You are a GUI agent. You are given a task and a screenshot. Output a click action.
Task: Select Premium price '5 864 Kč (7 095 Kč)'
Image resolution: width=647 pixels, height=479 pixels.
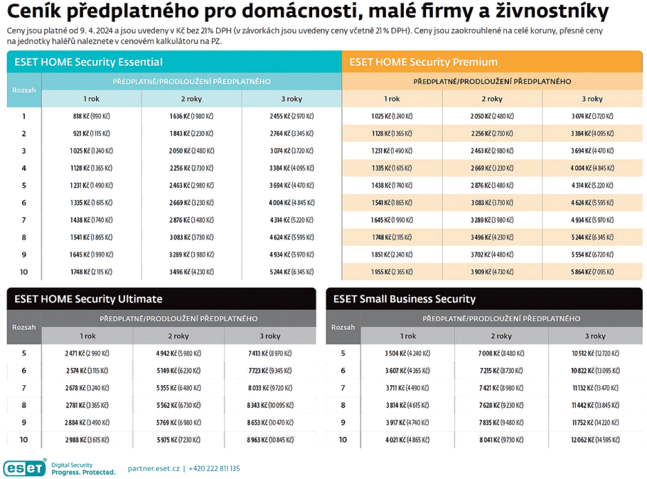click(592, 272)
